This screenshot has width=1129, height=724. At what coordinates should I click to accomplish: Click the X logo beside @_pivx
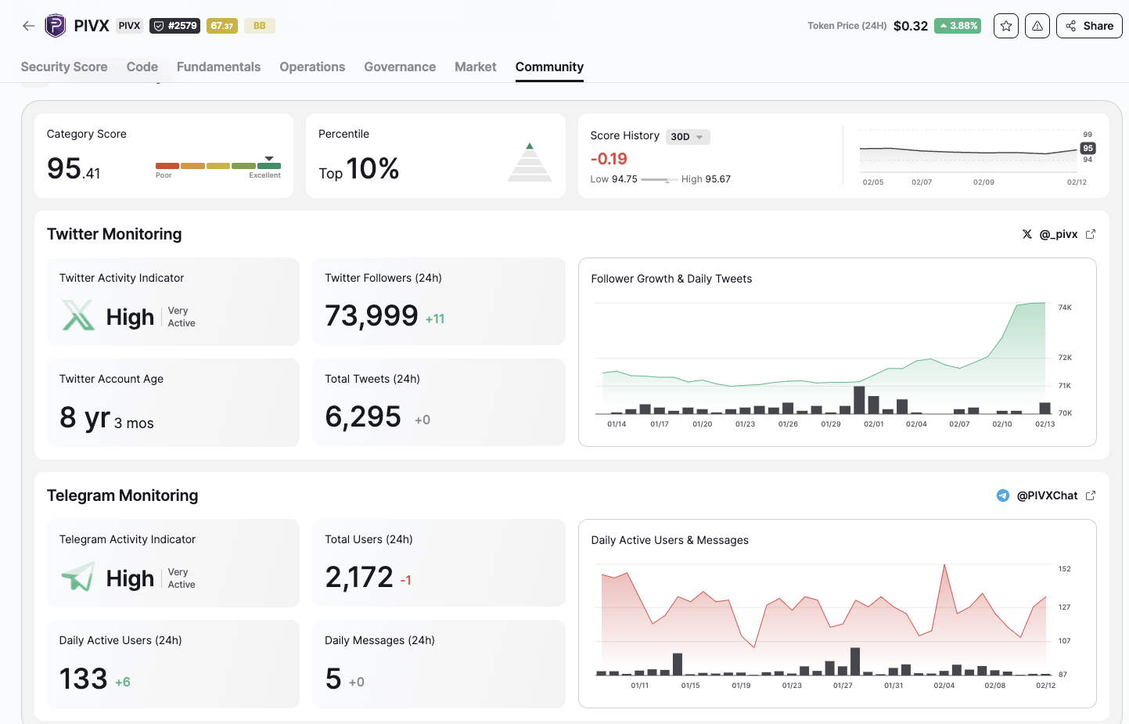(x=1027, y=234)
